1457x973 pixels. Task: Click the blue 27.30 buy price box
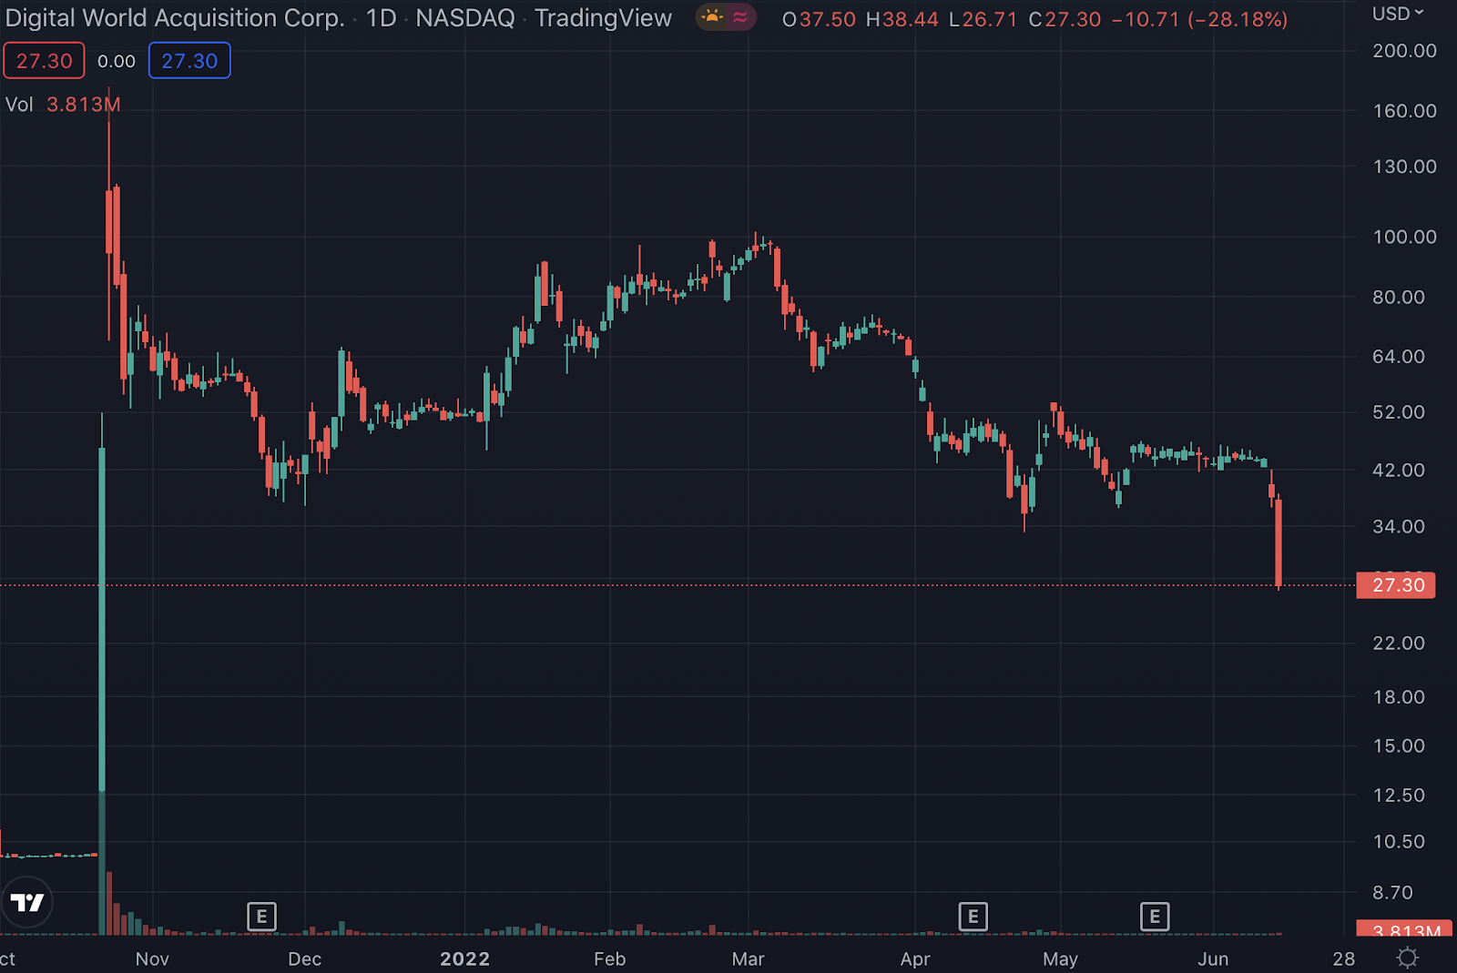coord(189,61)
